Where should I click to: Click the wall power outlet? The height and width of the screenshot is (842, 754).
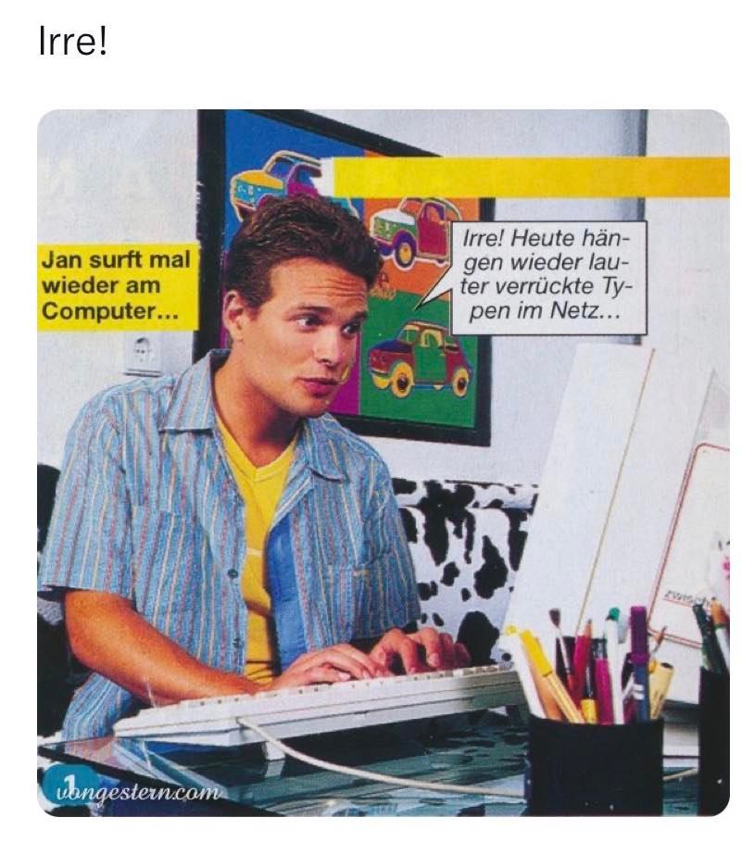[x=143, y=354]
